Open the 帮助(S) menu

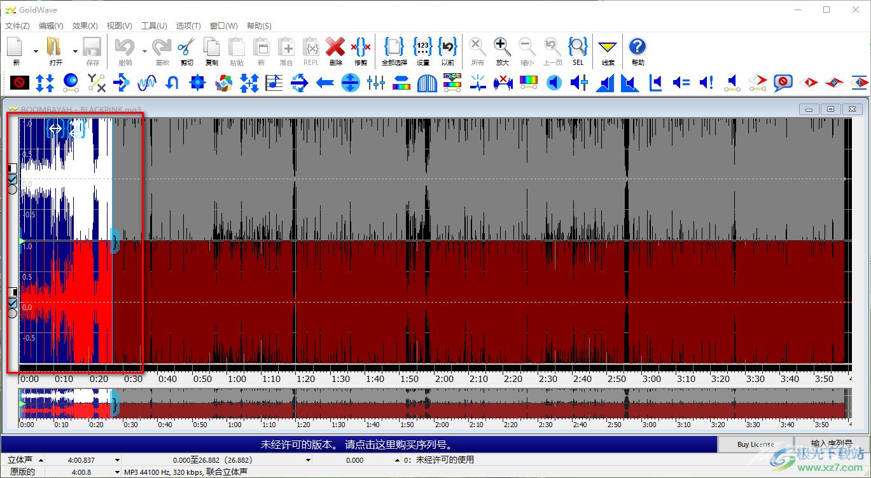tap(258, 25)
